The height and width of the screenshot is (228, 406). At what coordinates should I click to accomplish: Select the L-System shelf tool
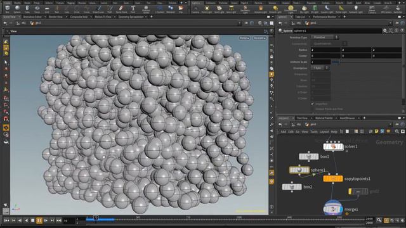tap(159, 9)
